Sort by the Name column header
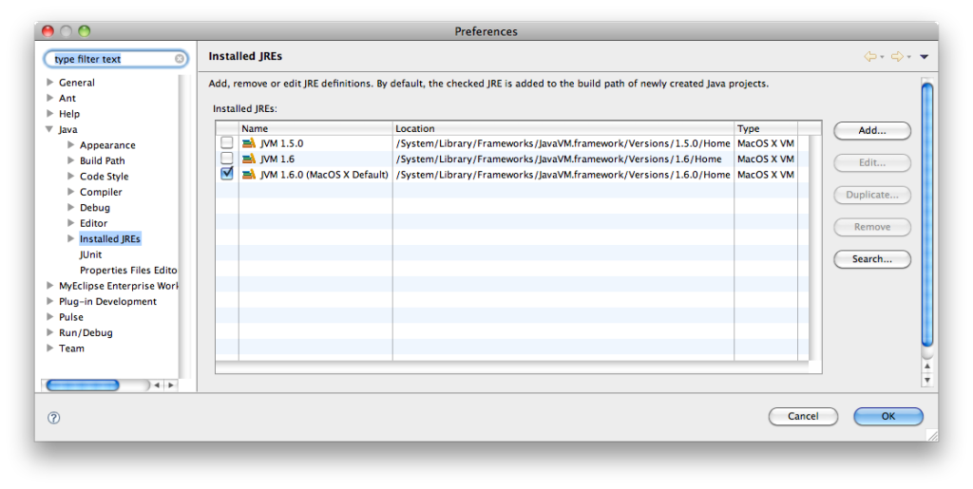The image size is (973, 489). [x=315, y=128]
